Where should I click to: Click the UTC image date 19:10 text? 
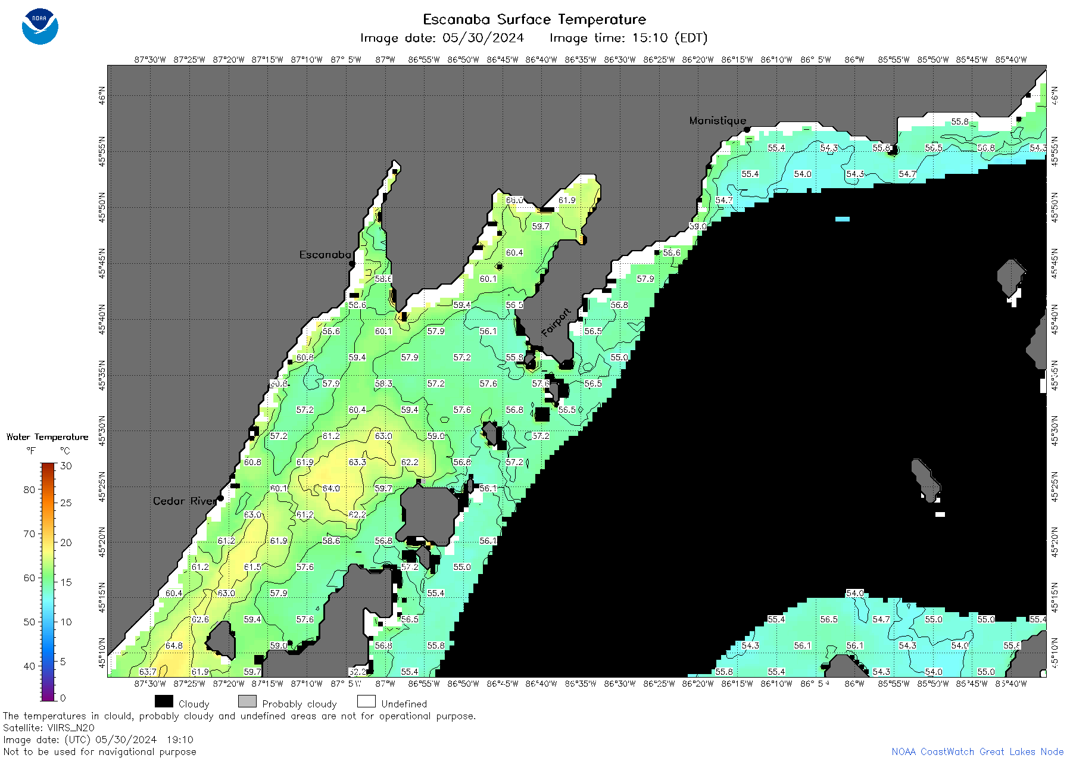[x=98, y=740]
